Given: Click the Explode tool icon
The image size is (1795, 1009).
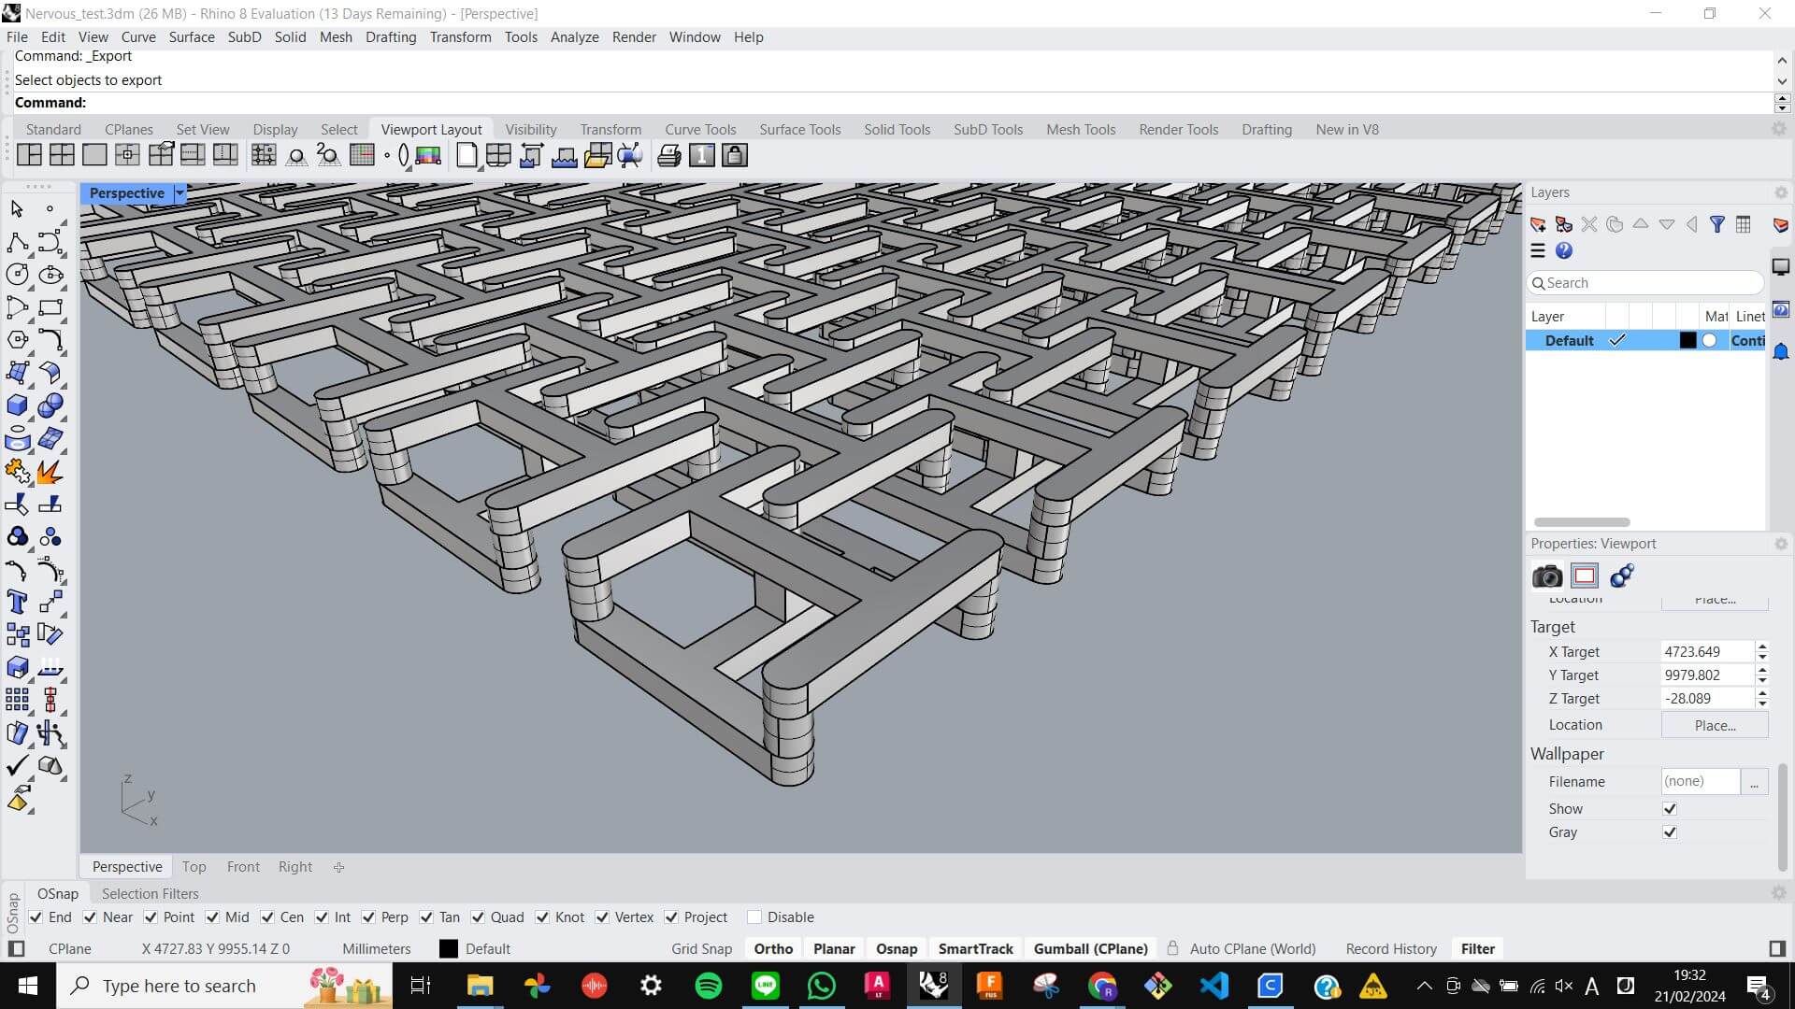Looking at the screenshot, I should click(50, 472).
